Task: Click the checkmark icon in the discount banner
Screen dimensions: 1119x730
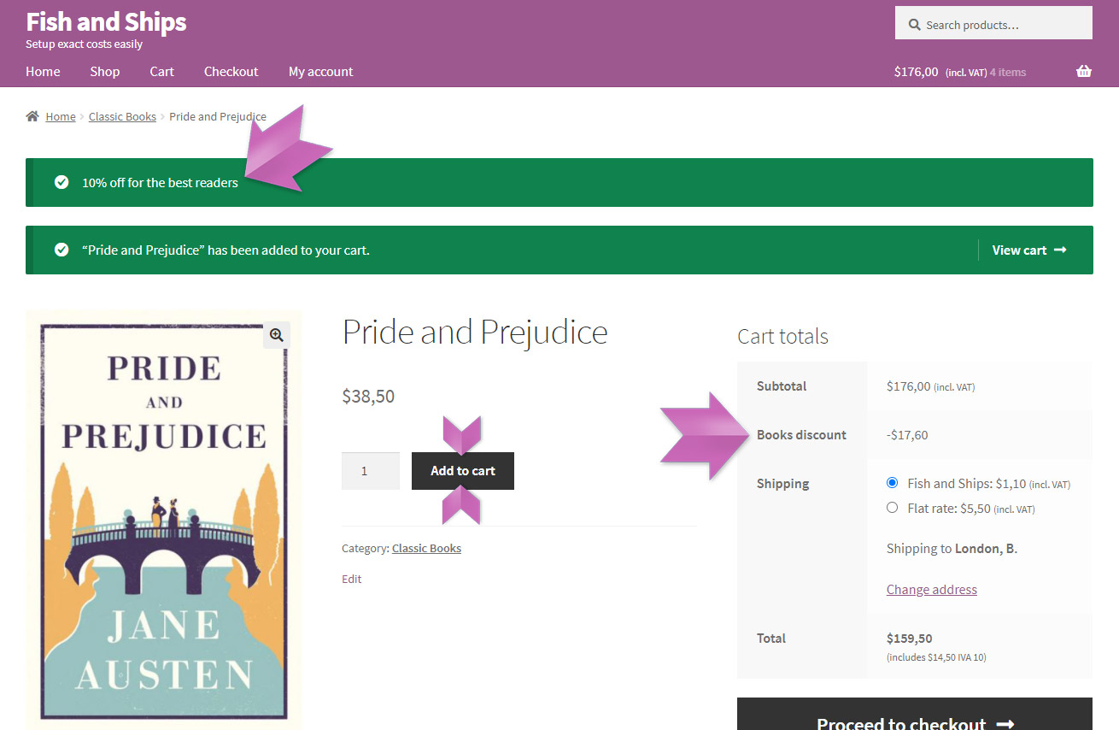Action: [62, 182]
